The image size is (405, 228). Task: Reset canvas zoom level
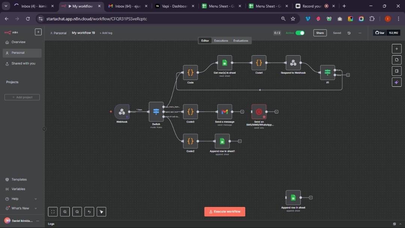(x=89, y=212)
